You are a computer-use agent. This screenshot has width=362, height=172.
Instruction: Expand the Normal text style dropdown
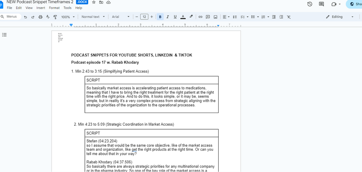93,17
